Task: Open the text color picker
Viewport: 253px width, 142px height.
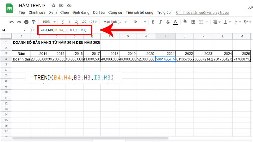Action: pyautogui.click(x=176, y=22)
